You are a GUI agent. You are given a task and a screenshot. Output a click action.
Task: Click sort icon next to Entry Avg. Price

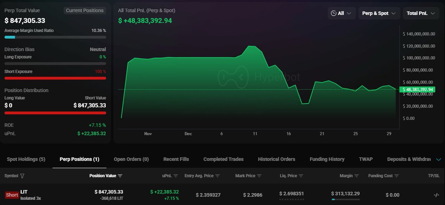coord(218,176)
